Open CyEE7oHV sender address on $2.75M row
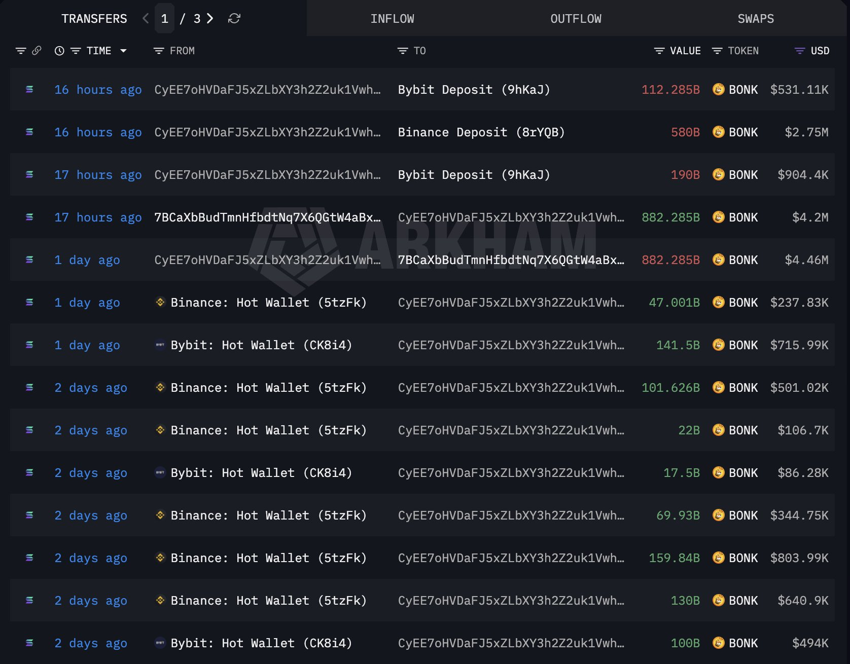850x664 pixels. 267,132
